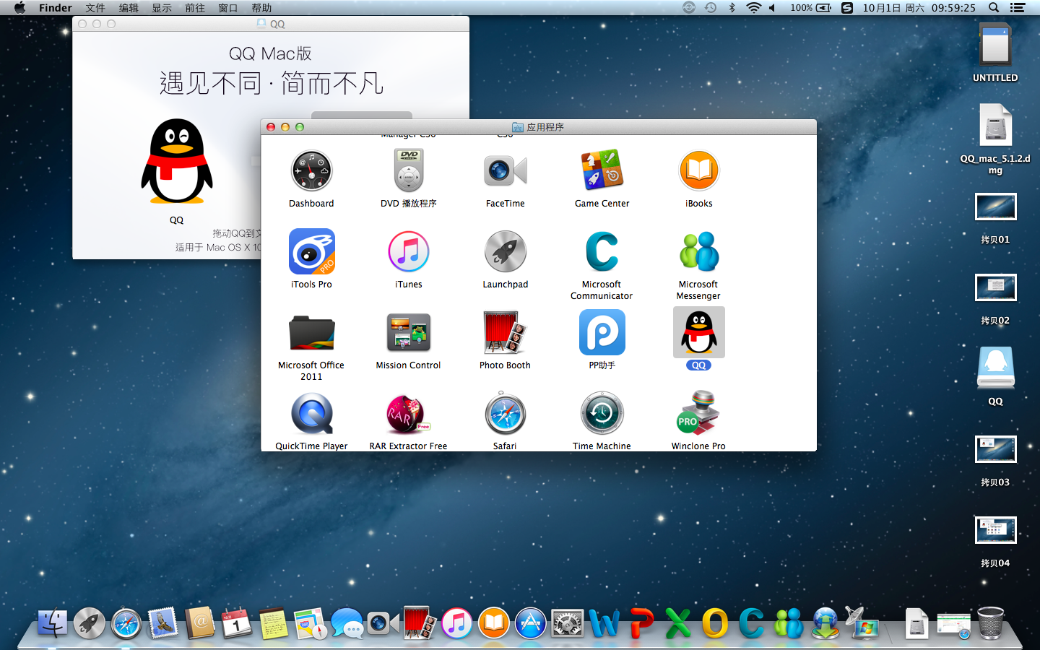Click the Bluetooth status icon
This screenshot has width=1040, height=650.
(x=732, y=8)
